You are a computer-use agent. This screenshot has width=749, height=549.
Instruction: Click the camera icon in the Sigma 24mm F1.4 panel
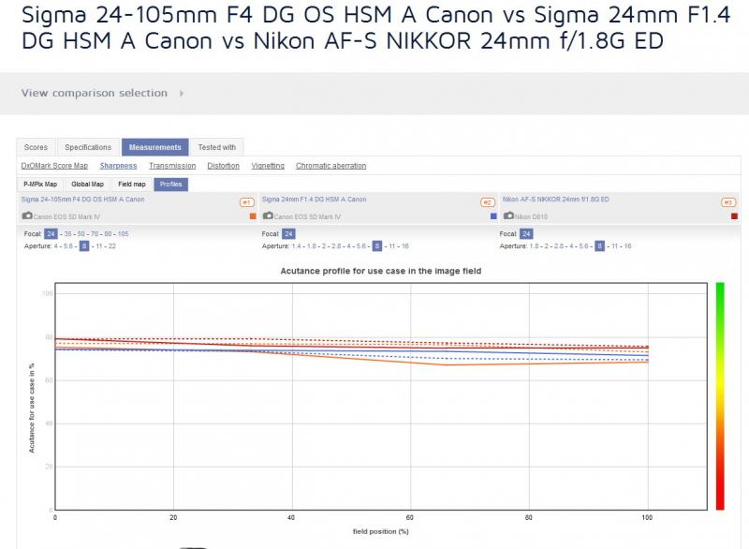[268, 216]
